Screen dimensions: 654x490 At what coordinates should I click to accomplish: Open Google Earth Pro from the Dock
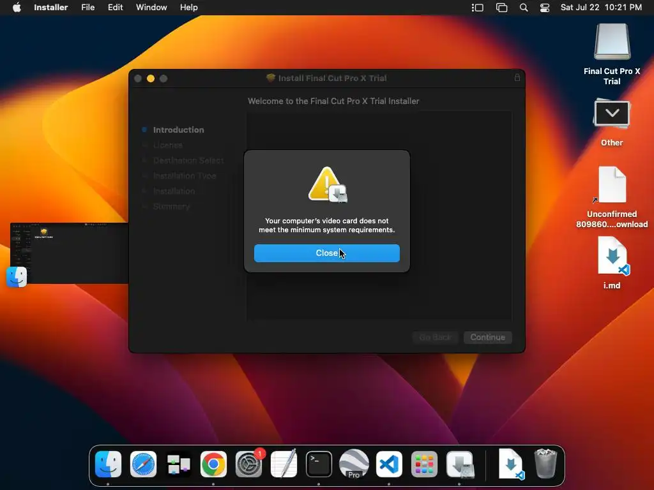pyautogui.click(x=354, y=464)
